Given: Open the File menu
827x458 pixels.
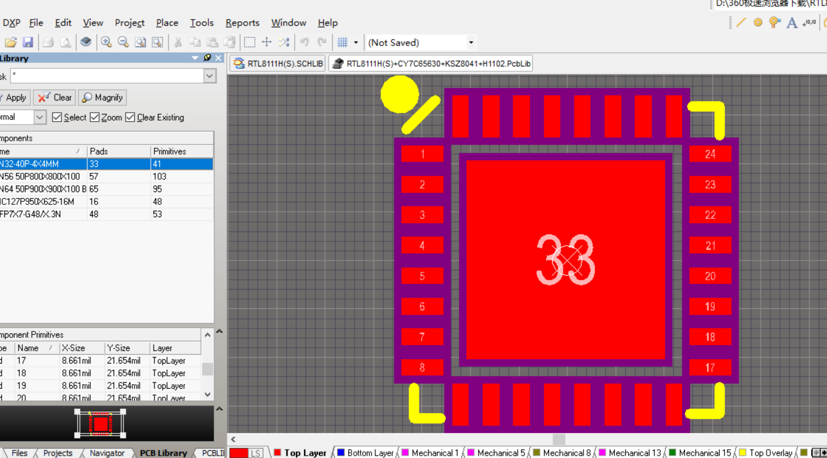Looking at the screenshot, I should tap(36, 23).
